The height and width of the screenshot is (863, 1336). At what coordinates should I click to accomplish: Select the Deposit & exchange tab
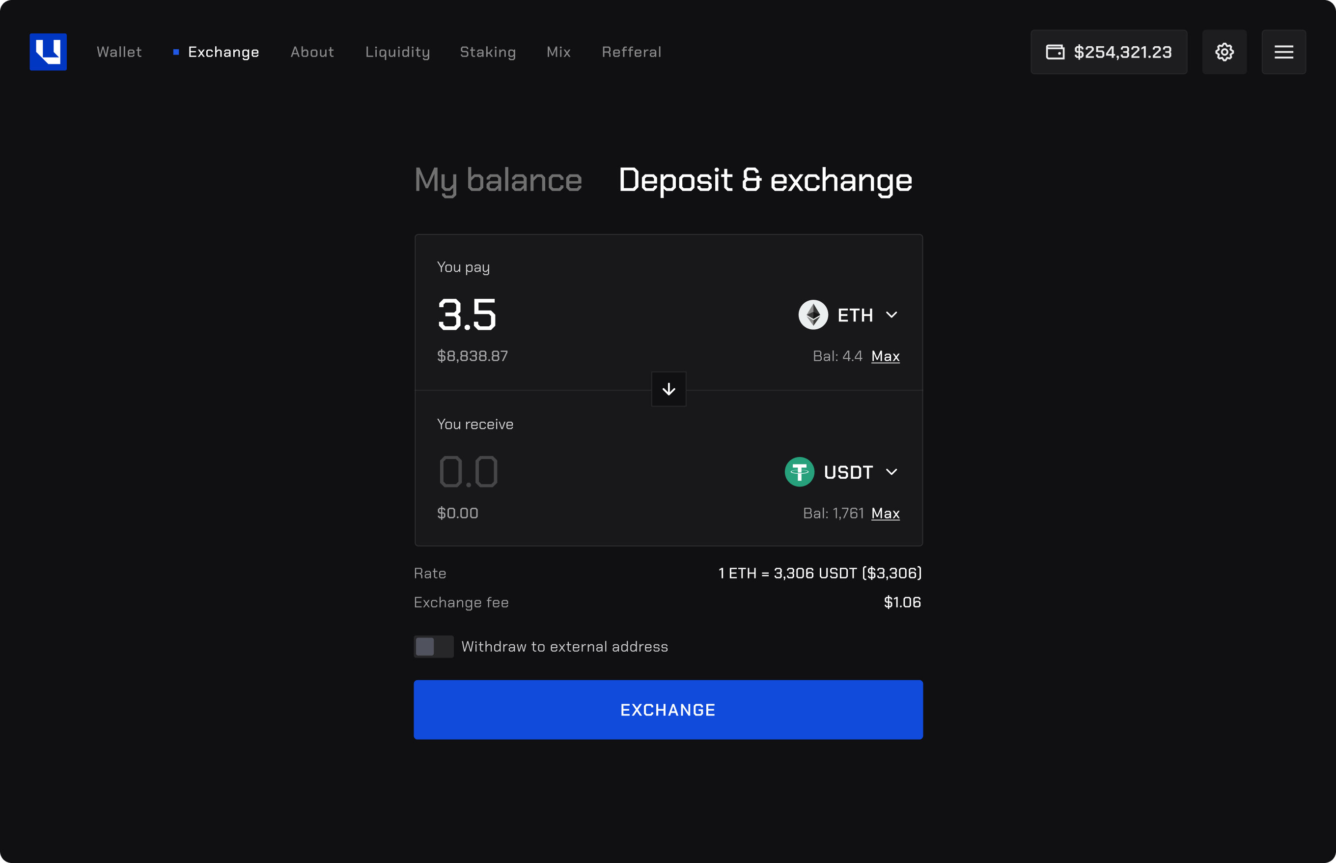(x=765, y=180)
